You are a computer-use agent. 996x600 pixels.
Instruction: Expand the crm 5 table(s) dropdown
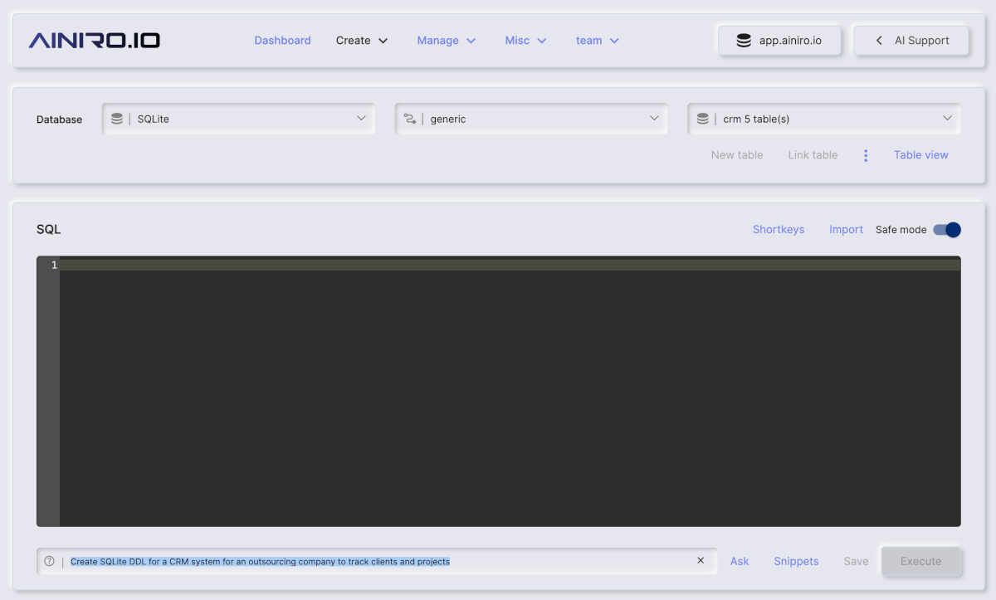824,119
